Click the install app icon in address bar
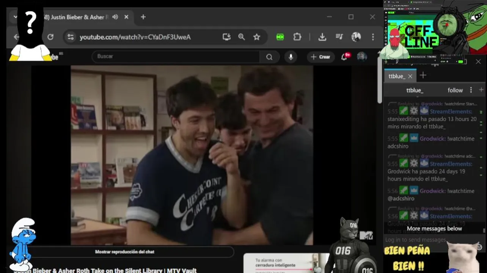487x273 pixels. 226,37
